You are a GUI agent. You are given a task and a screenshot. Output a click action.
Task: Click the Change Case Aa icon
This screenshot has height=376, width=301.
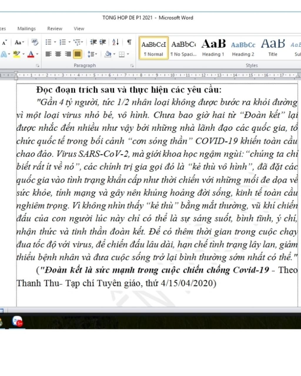point(18,43)
